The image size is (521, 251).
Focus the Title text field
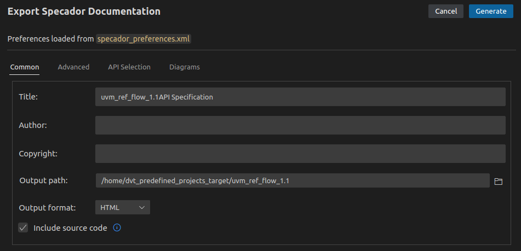(x=300, y=97)
